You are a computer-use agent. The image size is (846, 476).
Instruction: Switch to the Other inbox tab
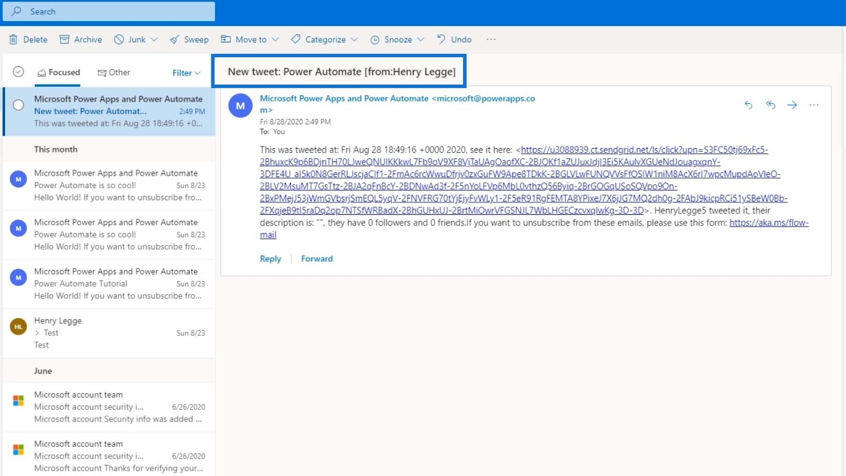tap(114, 72)
